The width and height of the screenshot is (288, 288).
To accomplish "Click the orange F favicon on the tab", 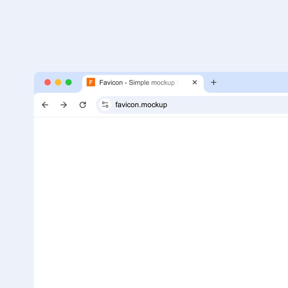I will pyautogui.click(x=91, y=82).
